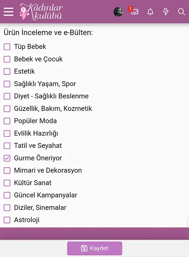Viewport: 189px width, 257px height.
Task: Select the Tatil ve Seyahat checkbox
Action: (x=7, y=146)
